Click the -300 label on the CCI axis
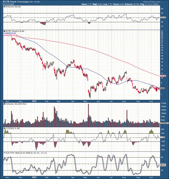 click(x=163, y=150)
